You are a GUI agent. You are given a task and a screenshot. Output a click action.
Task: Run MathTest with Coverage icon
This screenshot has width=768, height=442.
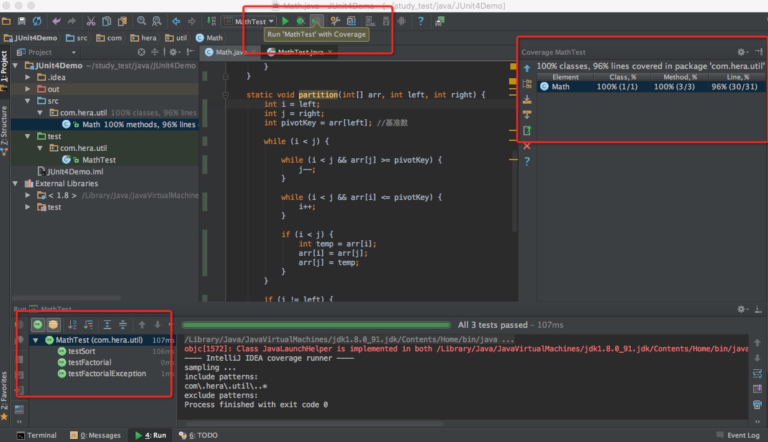pyautogui.click(x=317, y=21)
